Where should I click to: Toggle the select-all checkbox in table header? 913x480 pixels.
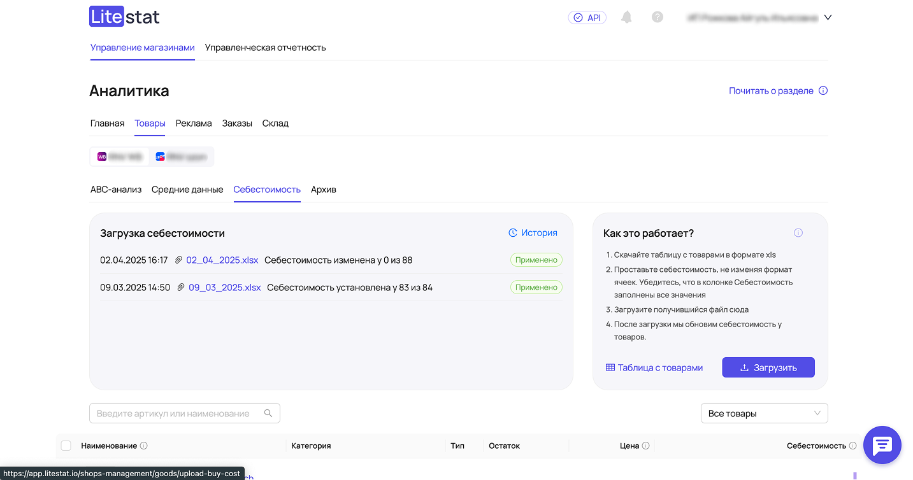coord(66,446)
